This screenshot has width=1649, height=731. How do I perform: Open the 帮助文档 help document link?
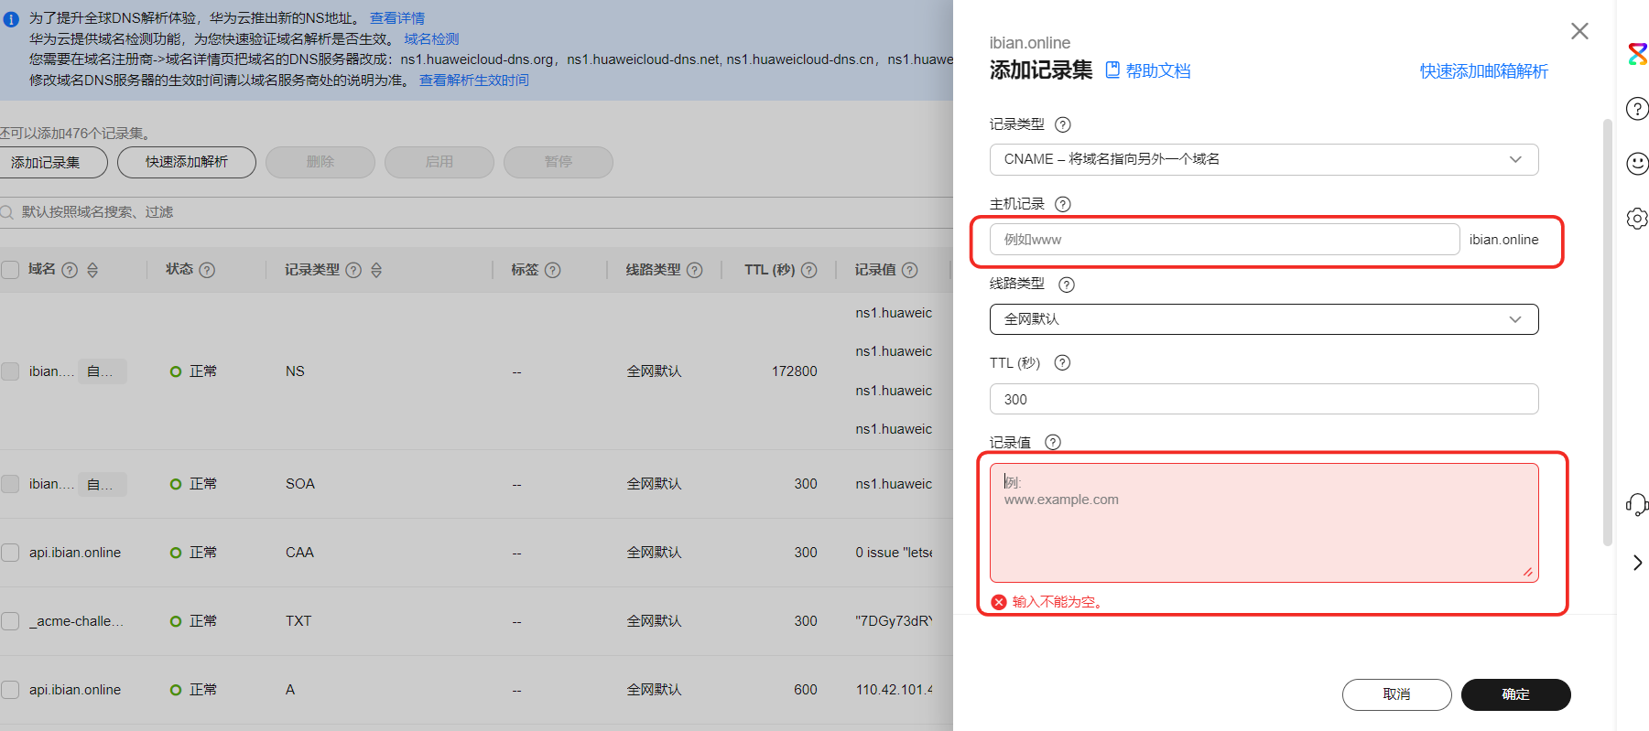[1148, 70]
